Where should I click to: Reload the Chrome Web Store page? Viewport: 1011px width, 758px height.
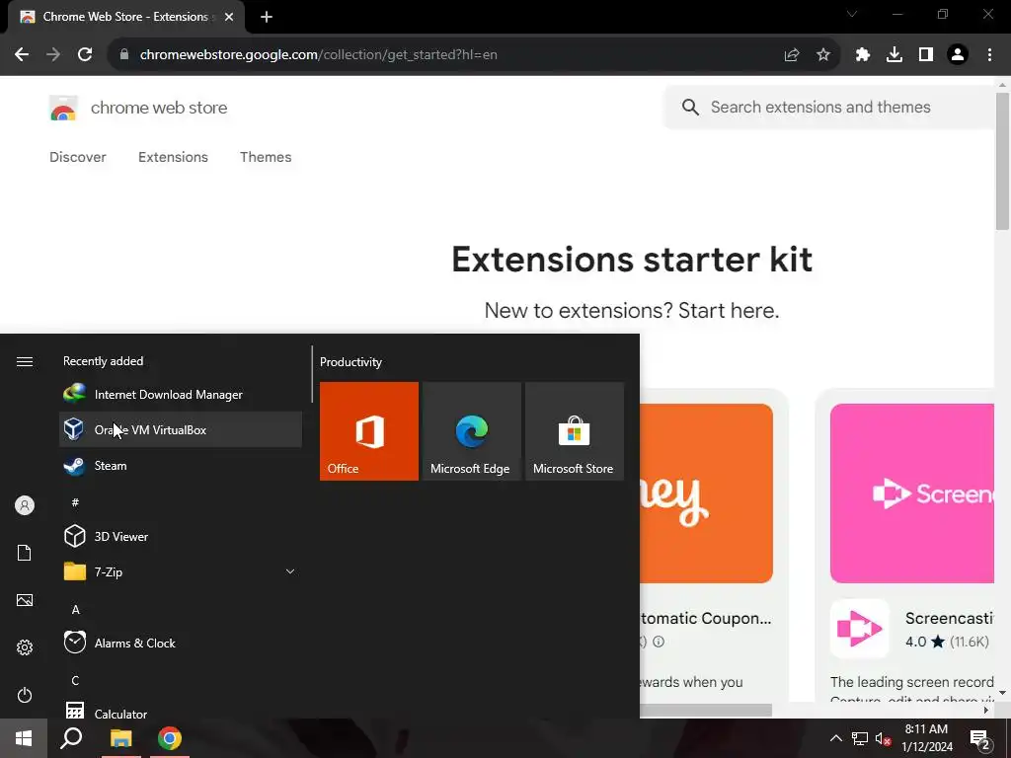point(85,55)
